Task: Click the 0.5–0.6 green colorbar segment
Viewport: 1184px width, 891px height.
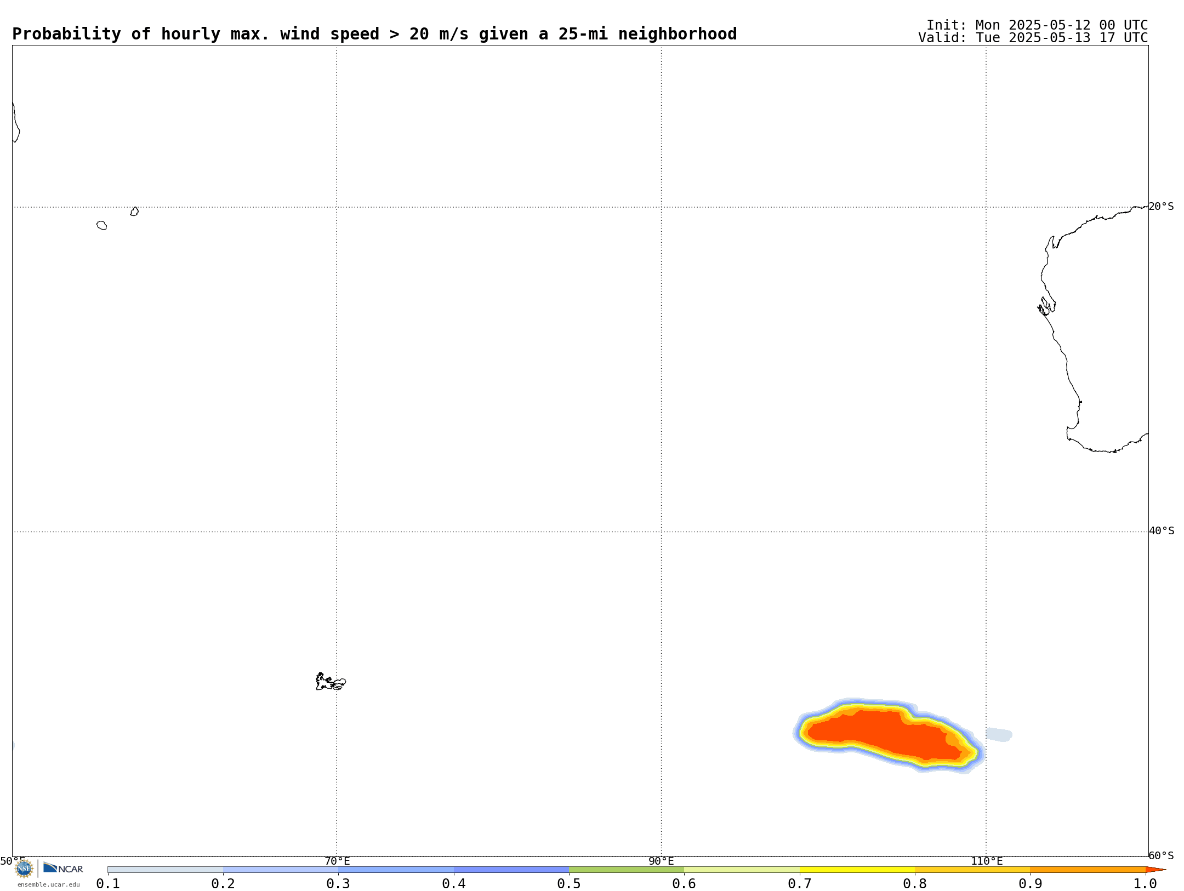Action: coord(627,870)
